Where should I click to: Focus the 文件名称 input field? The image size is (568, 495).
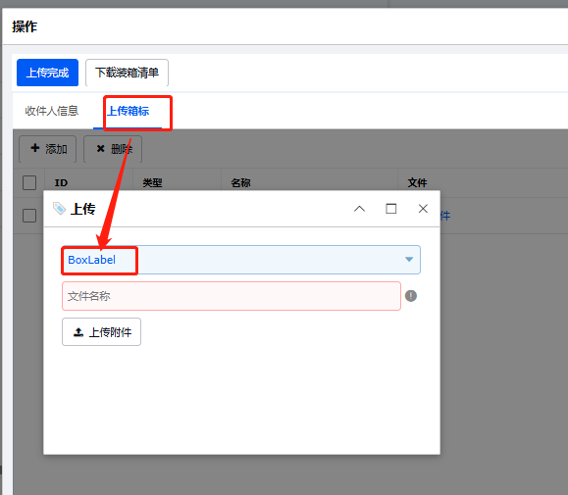pyautogui.click(x=232, y=296)
